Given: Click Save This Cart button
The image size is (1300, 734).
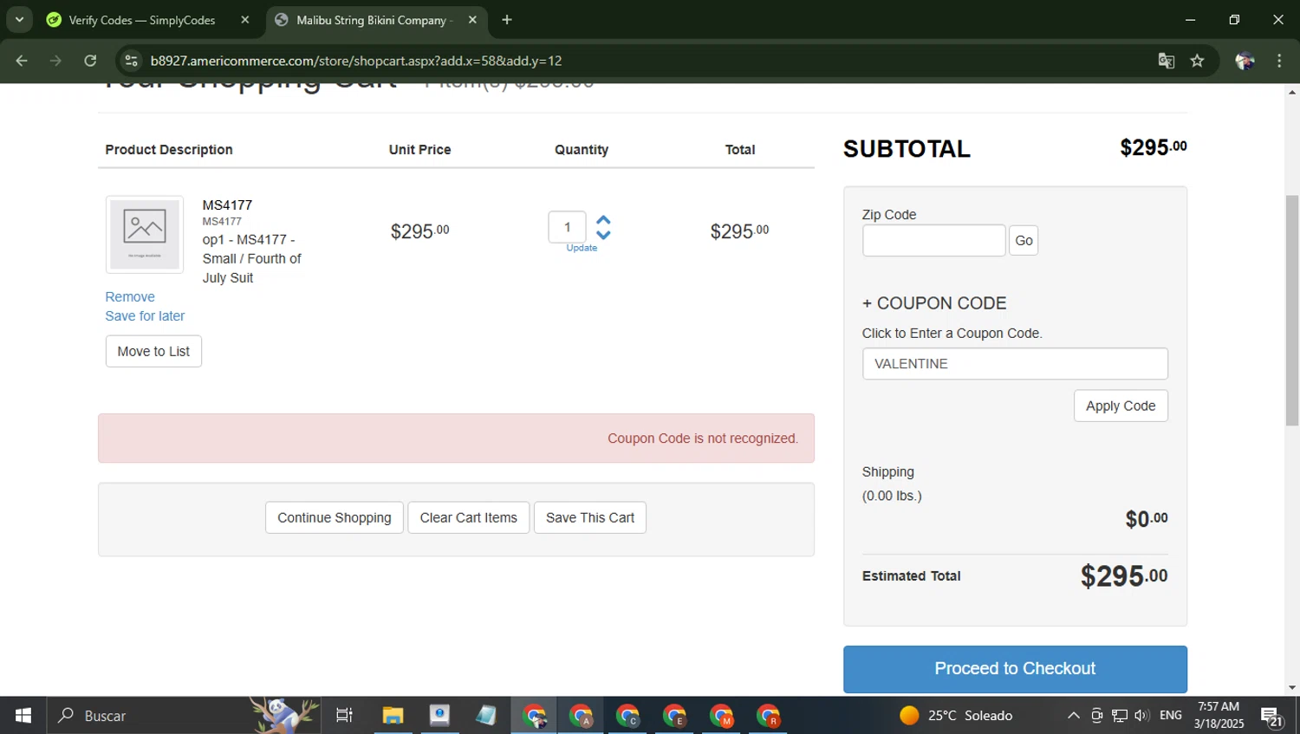Looking at the screenshot, I should pyautogui.click(x=590, y=517).
